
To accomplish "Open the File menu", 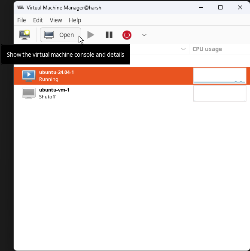I will (x=21, y=20).
